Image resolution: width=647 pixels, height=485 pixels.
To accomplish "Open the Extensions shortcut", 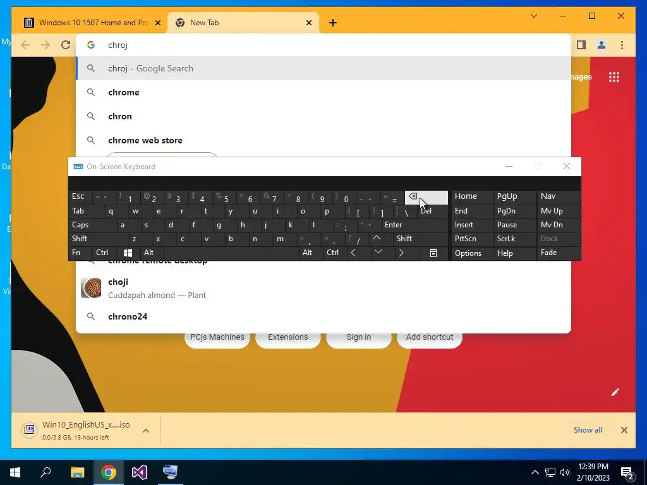I will pyautogui.click(x=288, y=337).
